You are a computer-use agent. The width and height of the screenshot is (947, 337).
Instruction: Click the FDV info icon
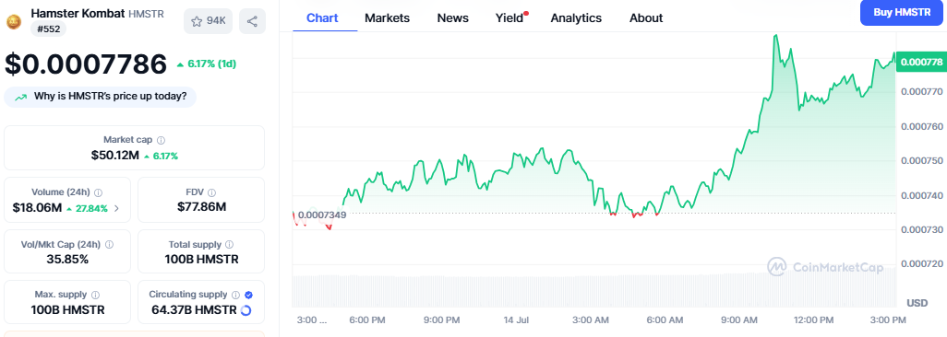click(212, 192)
